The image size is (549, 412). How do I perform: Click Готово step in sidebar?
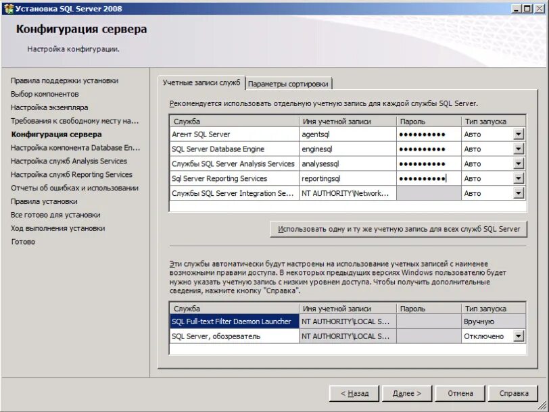point(23,241)
